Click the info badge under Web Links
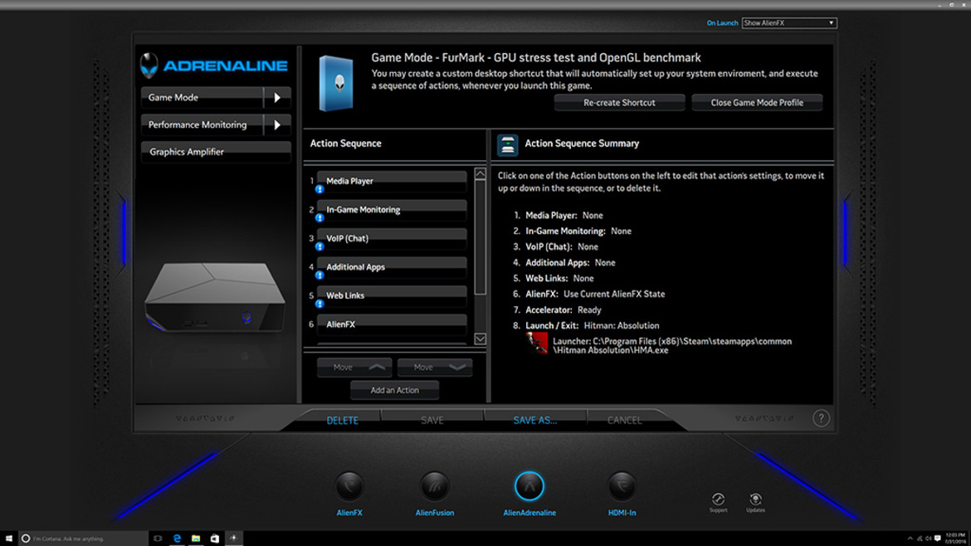This screenshot has width=971, height=546. 320,304
